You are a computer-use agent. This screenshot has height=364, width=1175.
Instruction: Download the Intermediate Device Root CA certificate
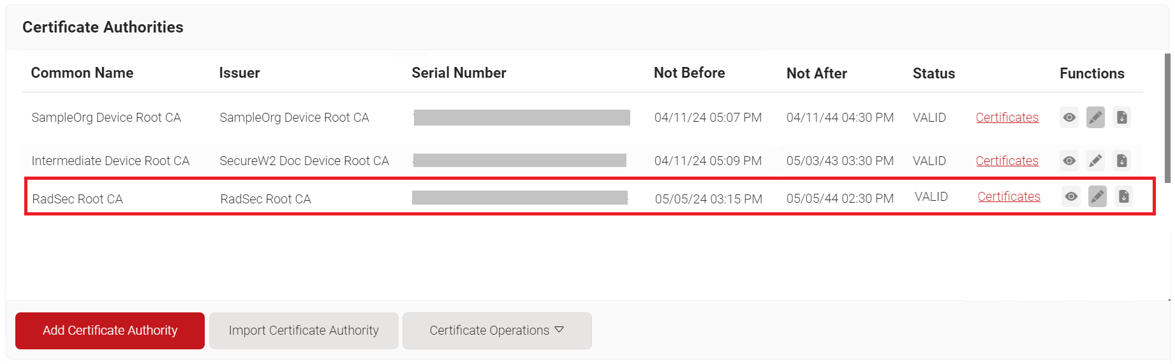1121,161
